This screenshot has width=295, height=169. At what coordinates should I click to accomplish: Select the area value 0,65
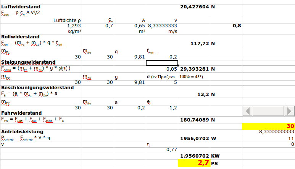(x=130, y=26)
